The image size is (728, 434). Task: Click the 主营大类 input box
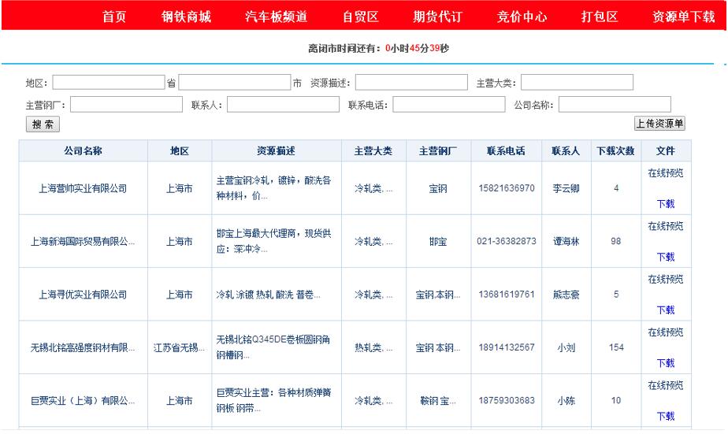tap(577, 83)
